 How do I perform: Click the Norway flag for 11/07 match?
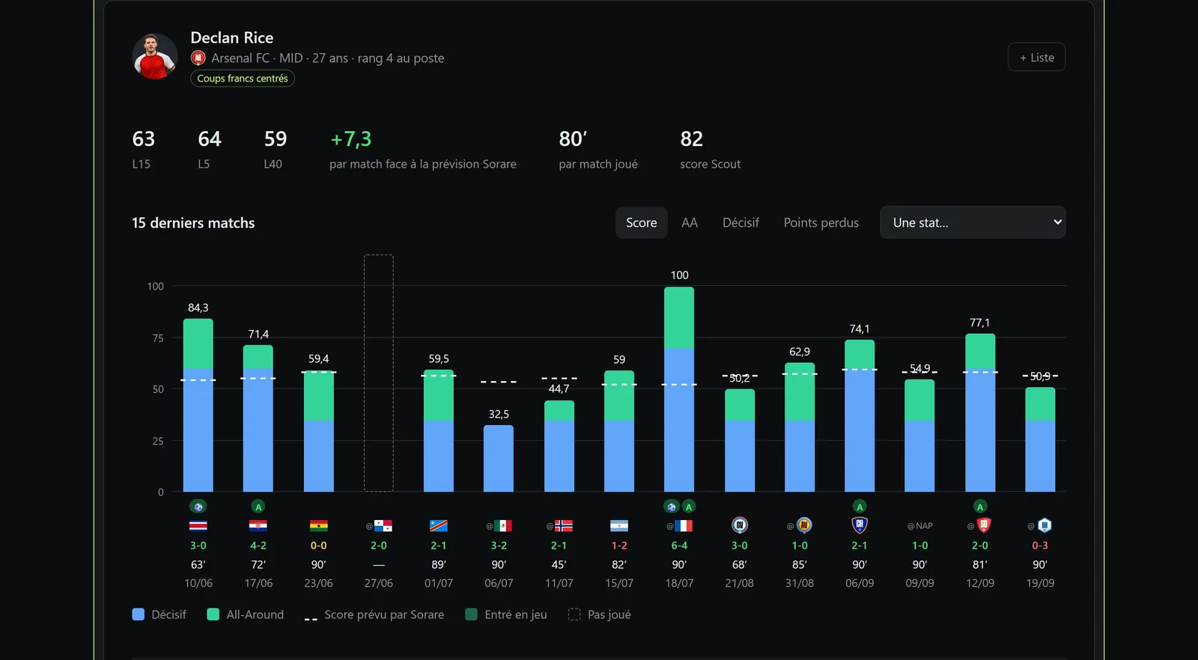564,526
